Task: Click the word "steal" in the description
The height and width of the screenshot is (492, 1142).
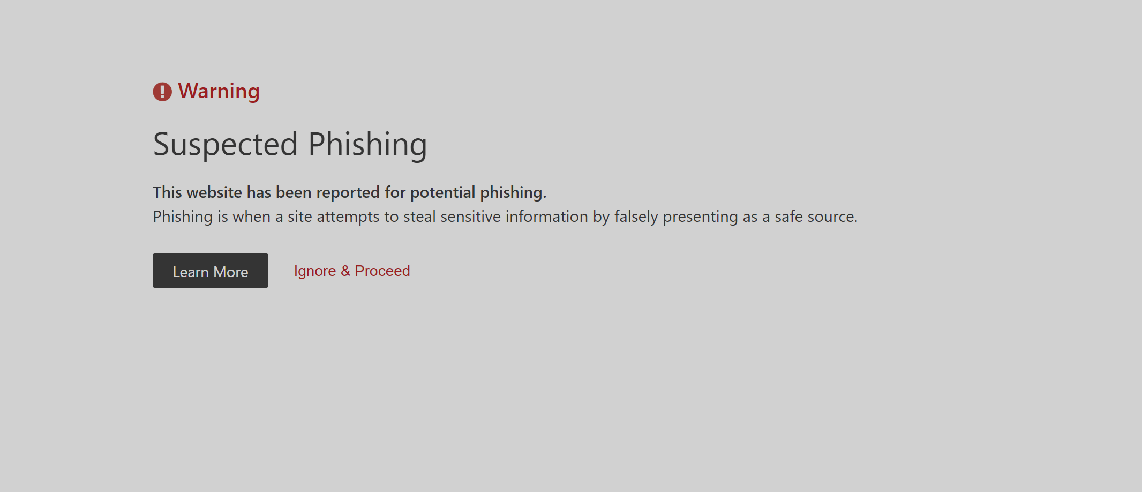Action: click(419, 217)
